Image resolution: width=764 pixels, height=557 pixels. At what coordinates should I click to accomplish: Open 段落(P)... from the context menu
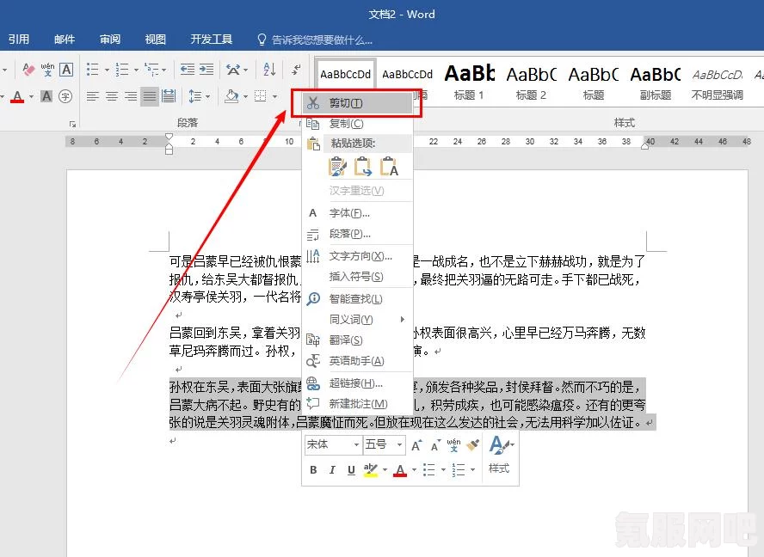tap(358, 234)
